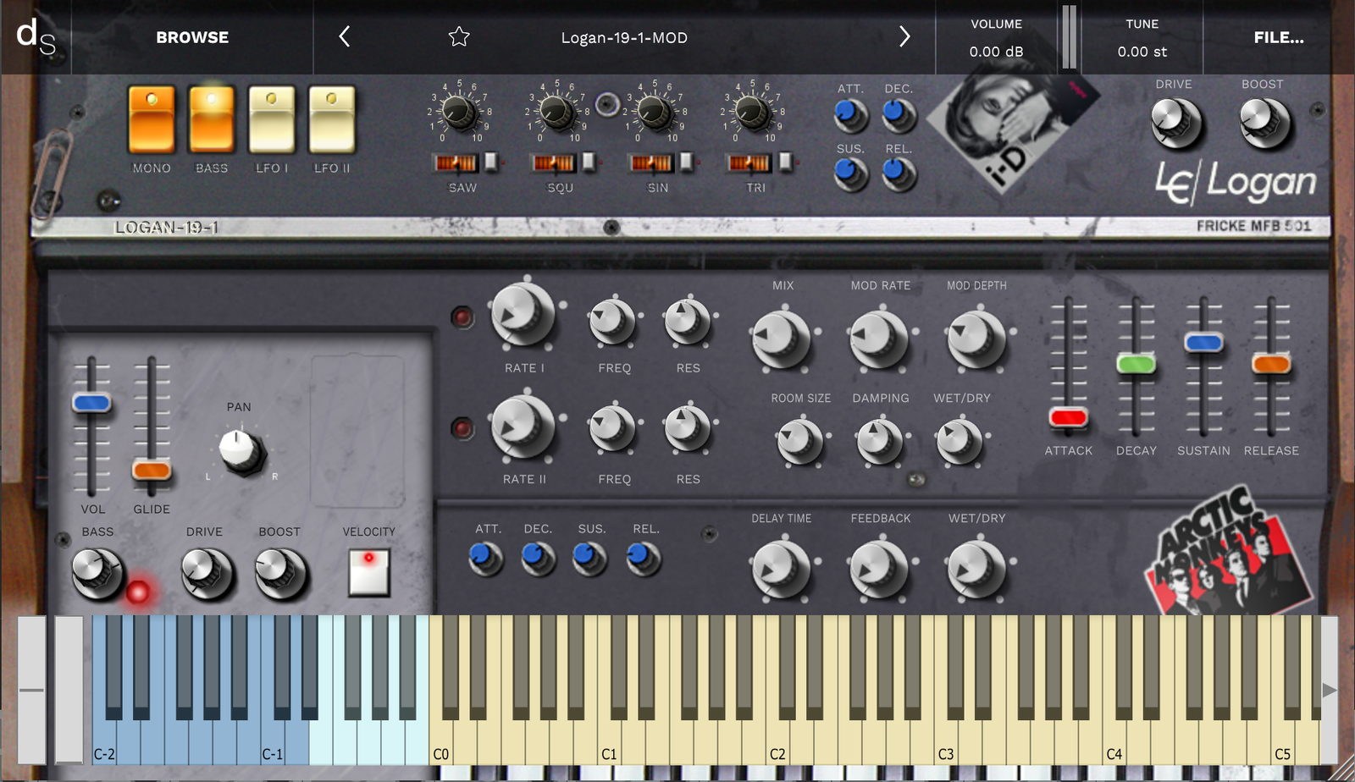Enable the LFO I button

pyautogui.click(x=272, y=119)
